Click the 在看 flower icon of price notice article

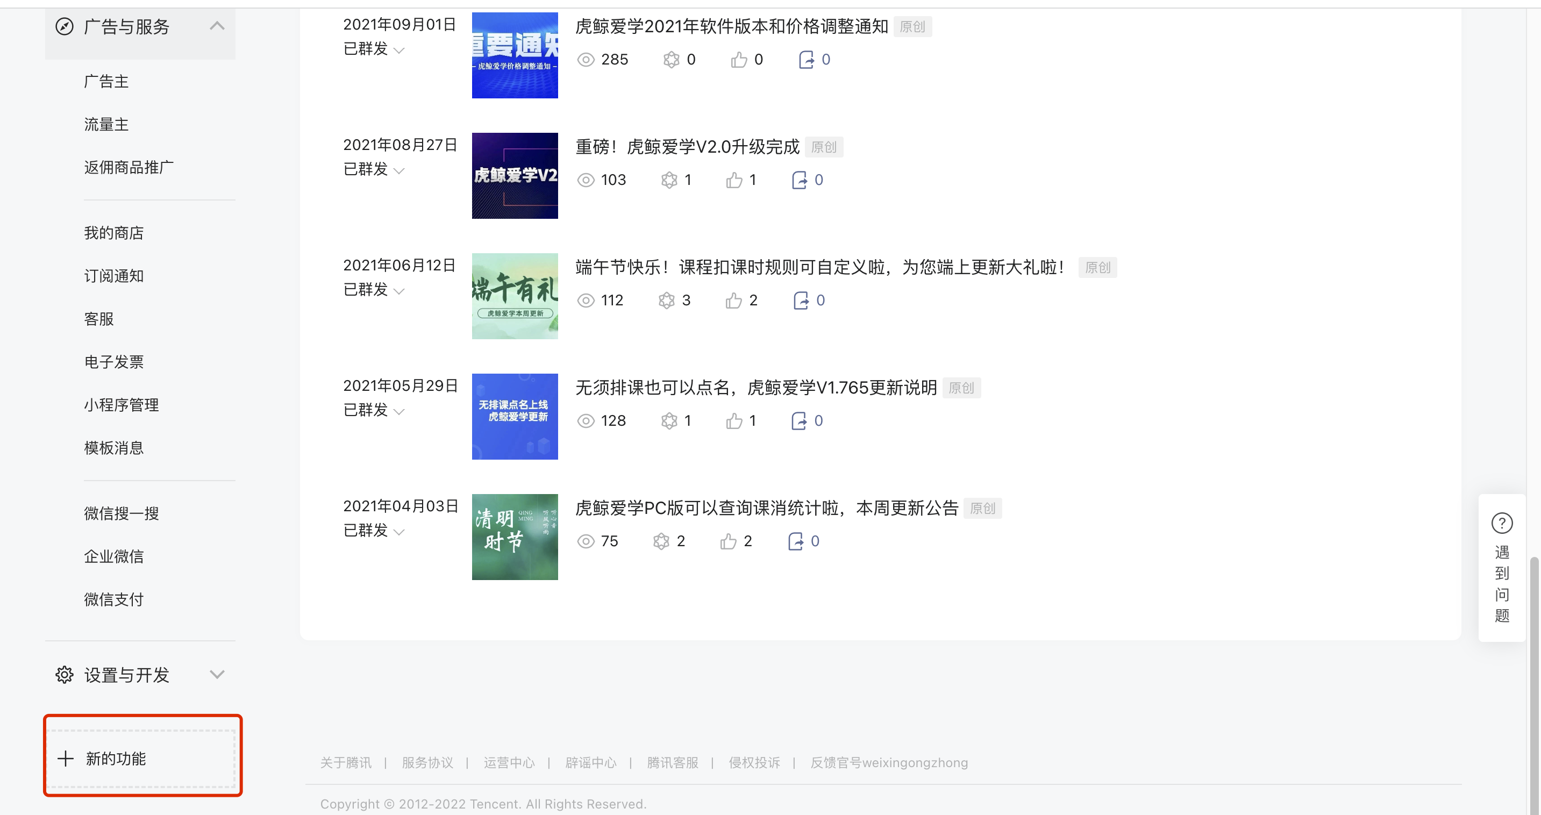pyautogui.click(x=672, y=59)
